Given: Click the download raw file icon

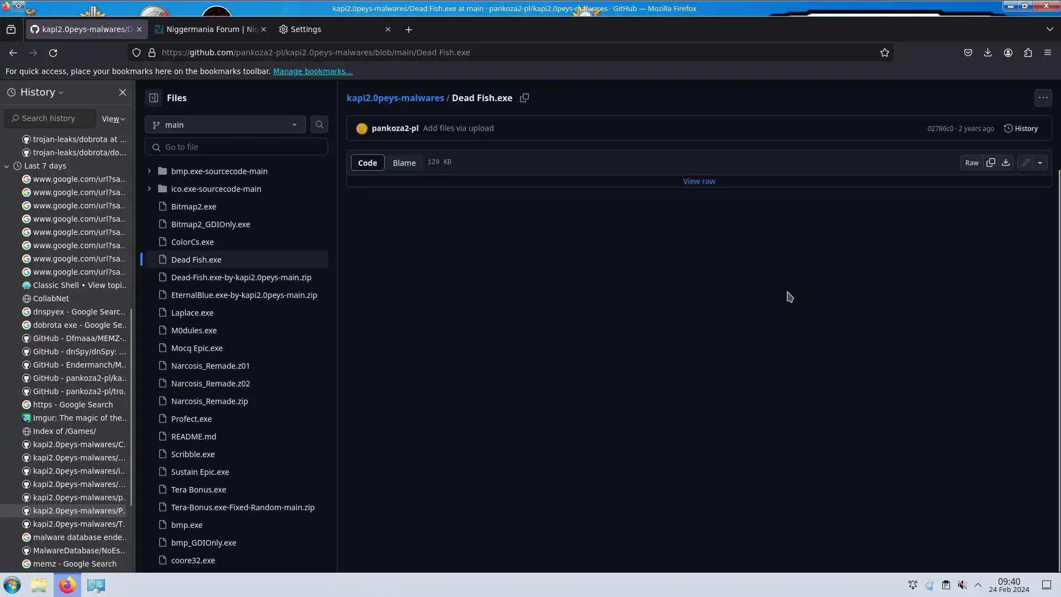Looking at the screenshot, I should 1006,163.
